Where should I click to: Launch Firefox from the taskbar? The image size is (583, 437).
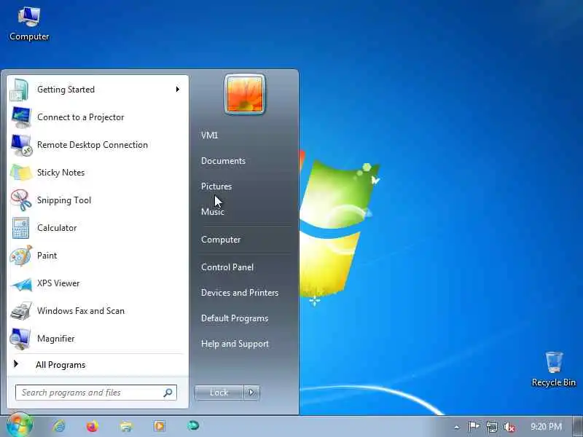(93, 426)
